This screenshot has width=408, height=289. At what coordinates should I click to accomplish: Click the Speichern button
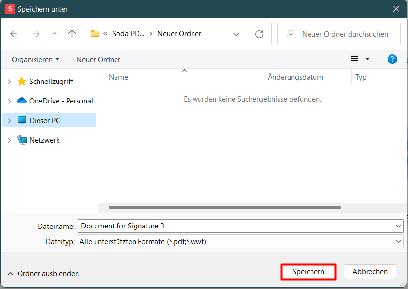tap(309, 272)
